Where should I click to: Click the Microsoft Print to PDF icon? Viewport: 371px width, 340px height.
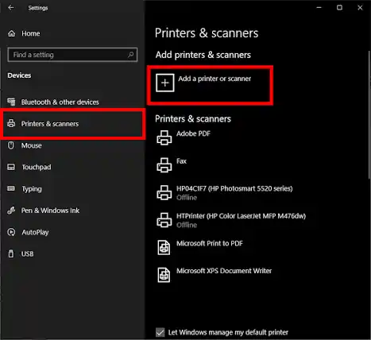point(164,247)
